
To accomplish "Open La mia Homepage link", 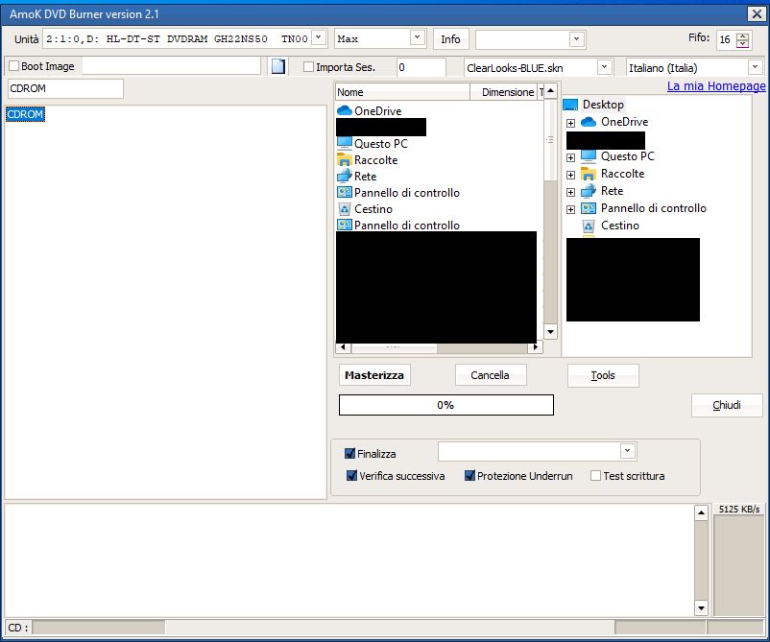I will [x=716, y=86].
